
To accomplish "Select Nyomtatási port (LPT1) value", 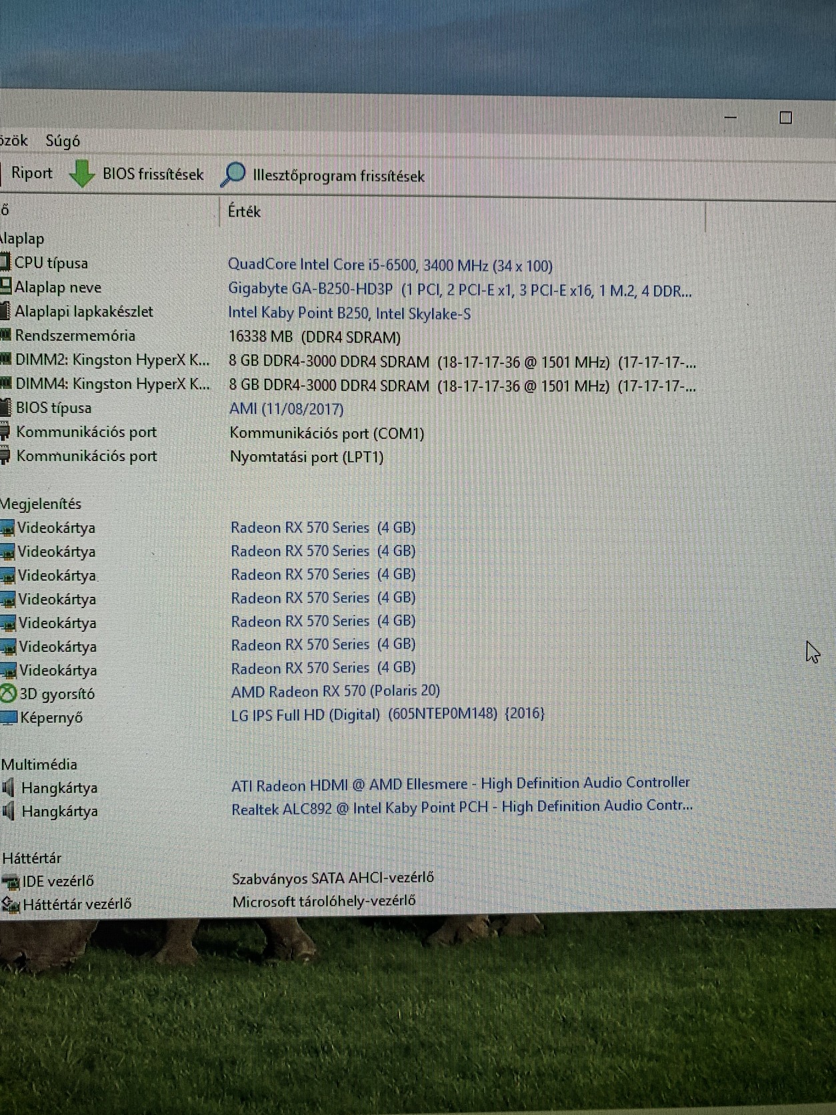I will [x=307, y=457].
